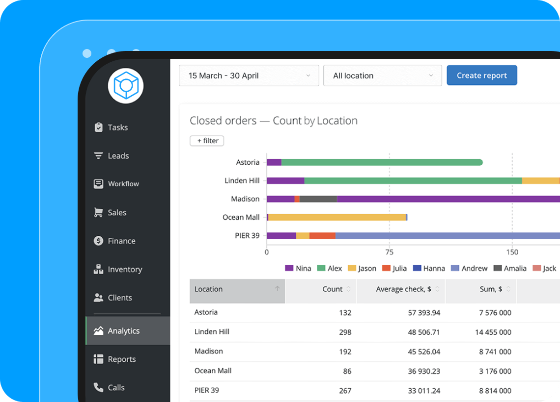Click the Workflow sidebar icon
Screen dimensions: 560x402
[98, 184]
